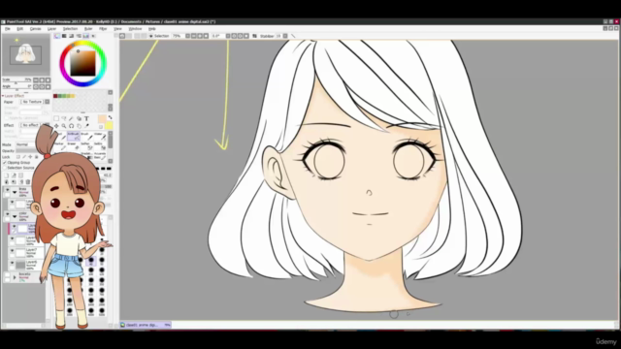Choose the Marker tool
This screenshot has height=349, width=621.
[x=60, y=146]
